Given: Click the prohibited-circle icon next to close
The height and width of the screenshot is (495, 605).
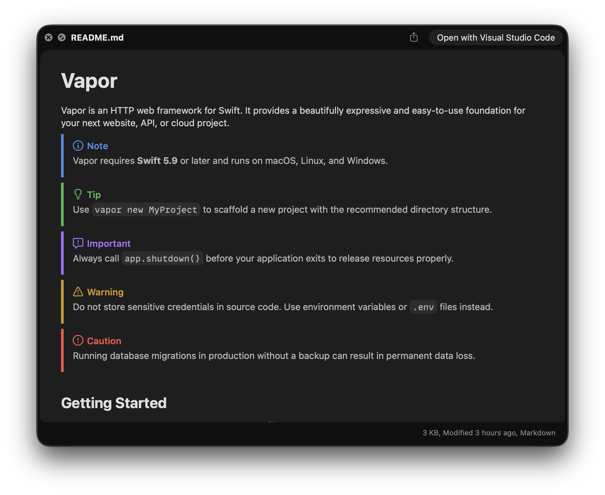Looking at the screenshot, I should [x=62, y=37].
